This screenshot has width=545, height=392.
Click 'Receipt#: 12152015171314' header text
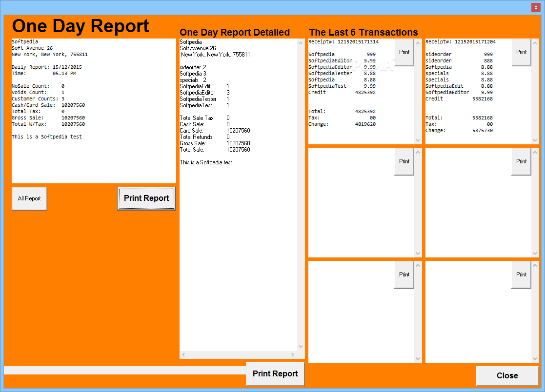343,41
